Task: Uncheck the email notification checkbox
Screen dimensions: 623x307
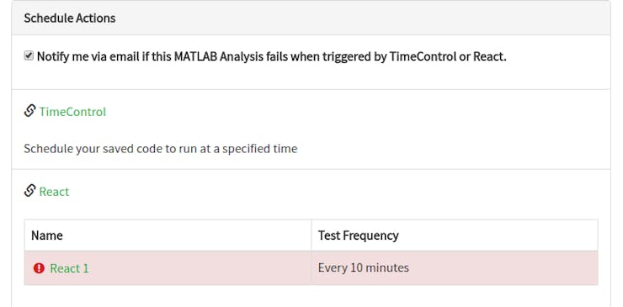Action: tap(29, 56)
